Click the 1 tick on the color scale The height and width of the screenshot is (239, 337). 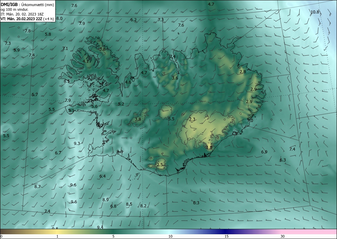(x=57, y=236)
